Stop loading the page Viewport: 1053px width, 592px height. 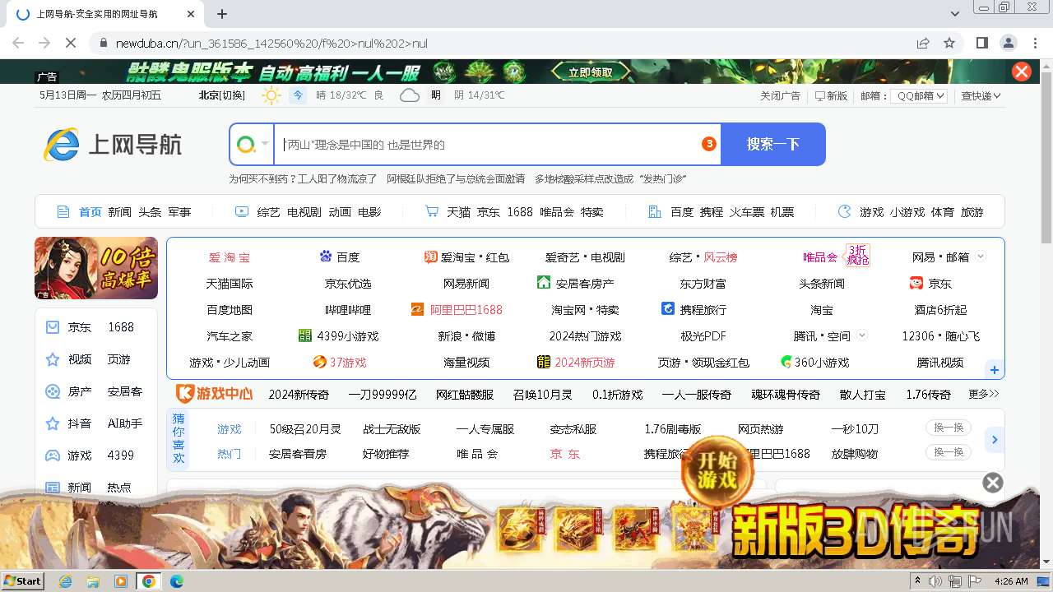[x=70, y=43]
